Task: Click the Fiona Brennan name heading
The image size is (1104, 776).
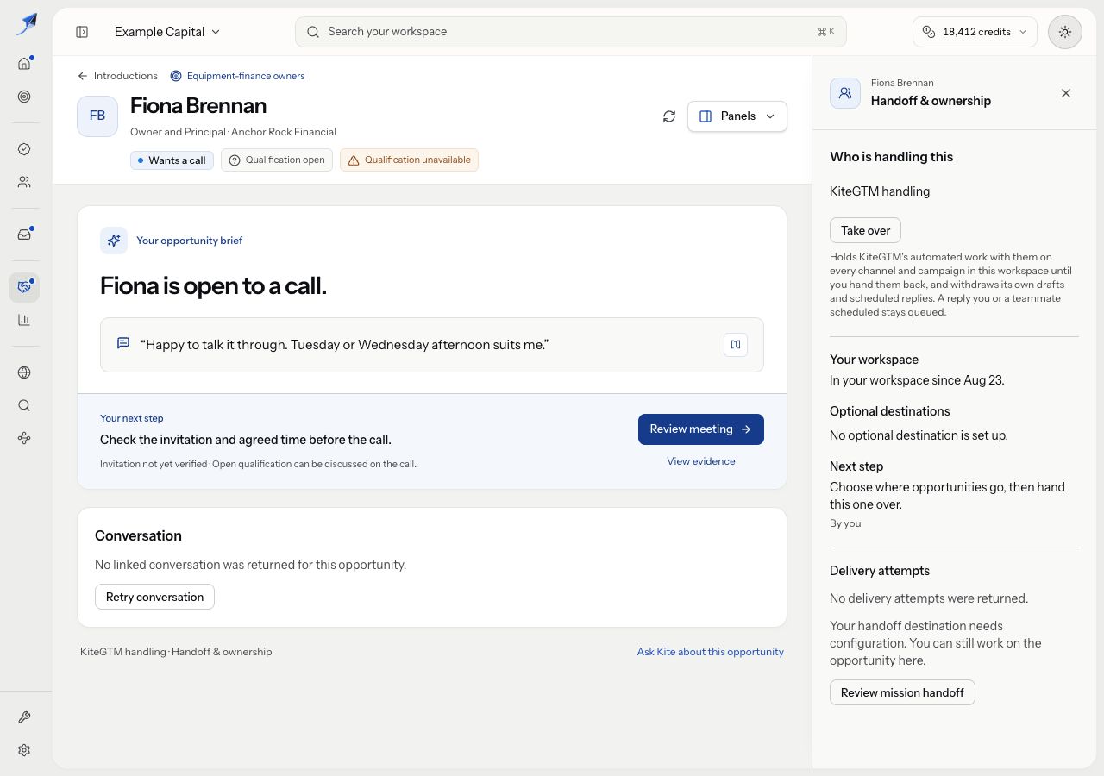Action: pyautogui.click(x=198, y=106)
